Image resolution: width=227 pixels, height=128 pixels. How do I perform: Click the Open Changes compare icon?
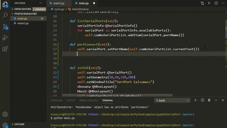tap(203, 3)
